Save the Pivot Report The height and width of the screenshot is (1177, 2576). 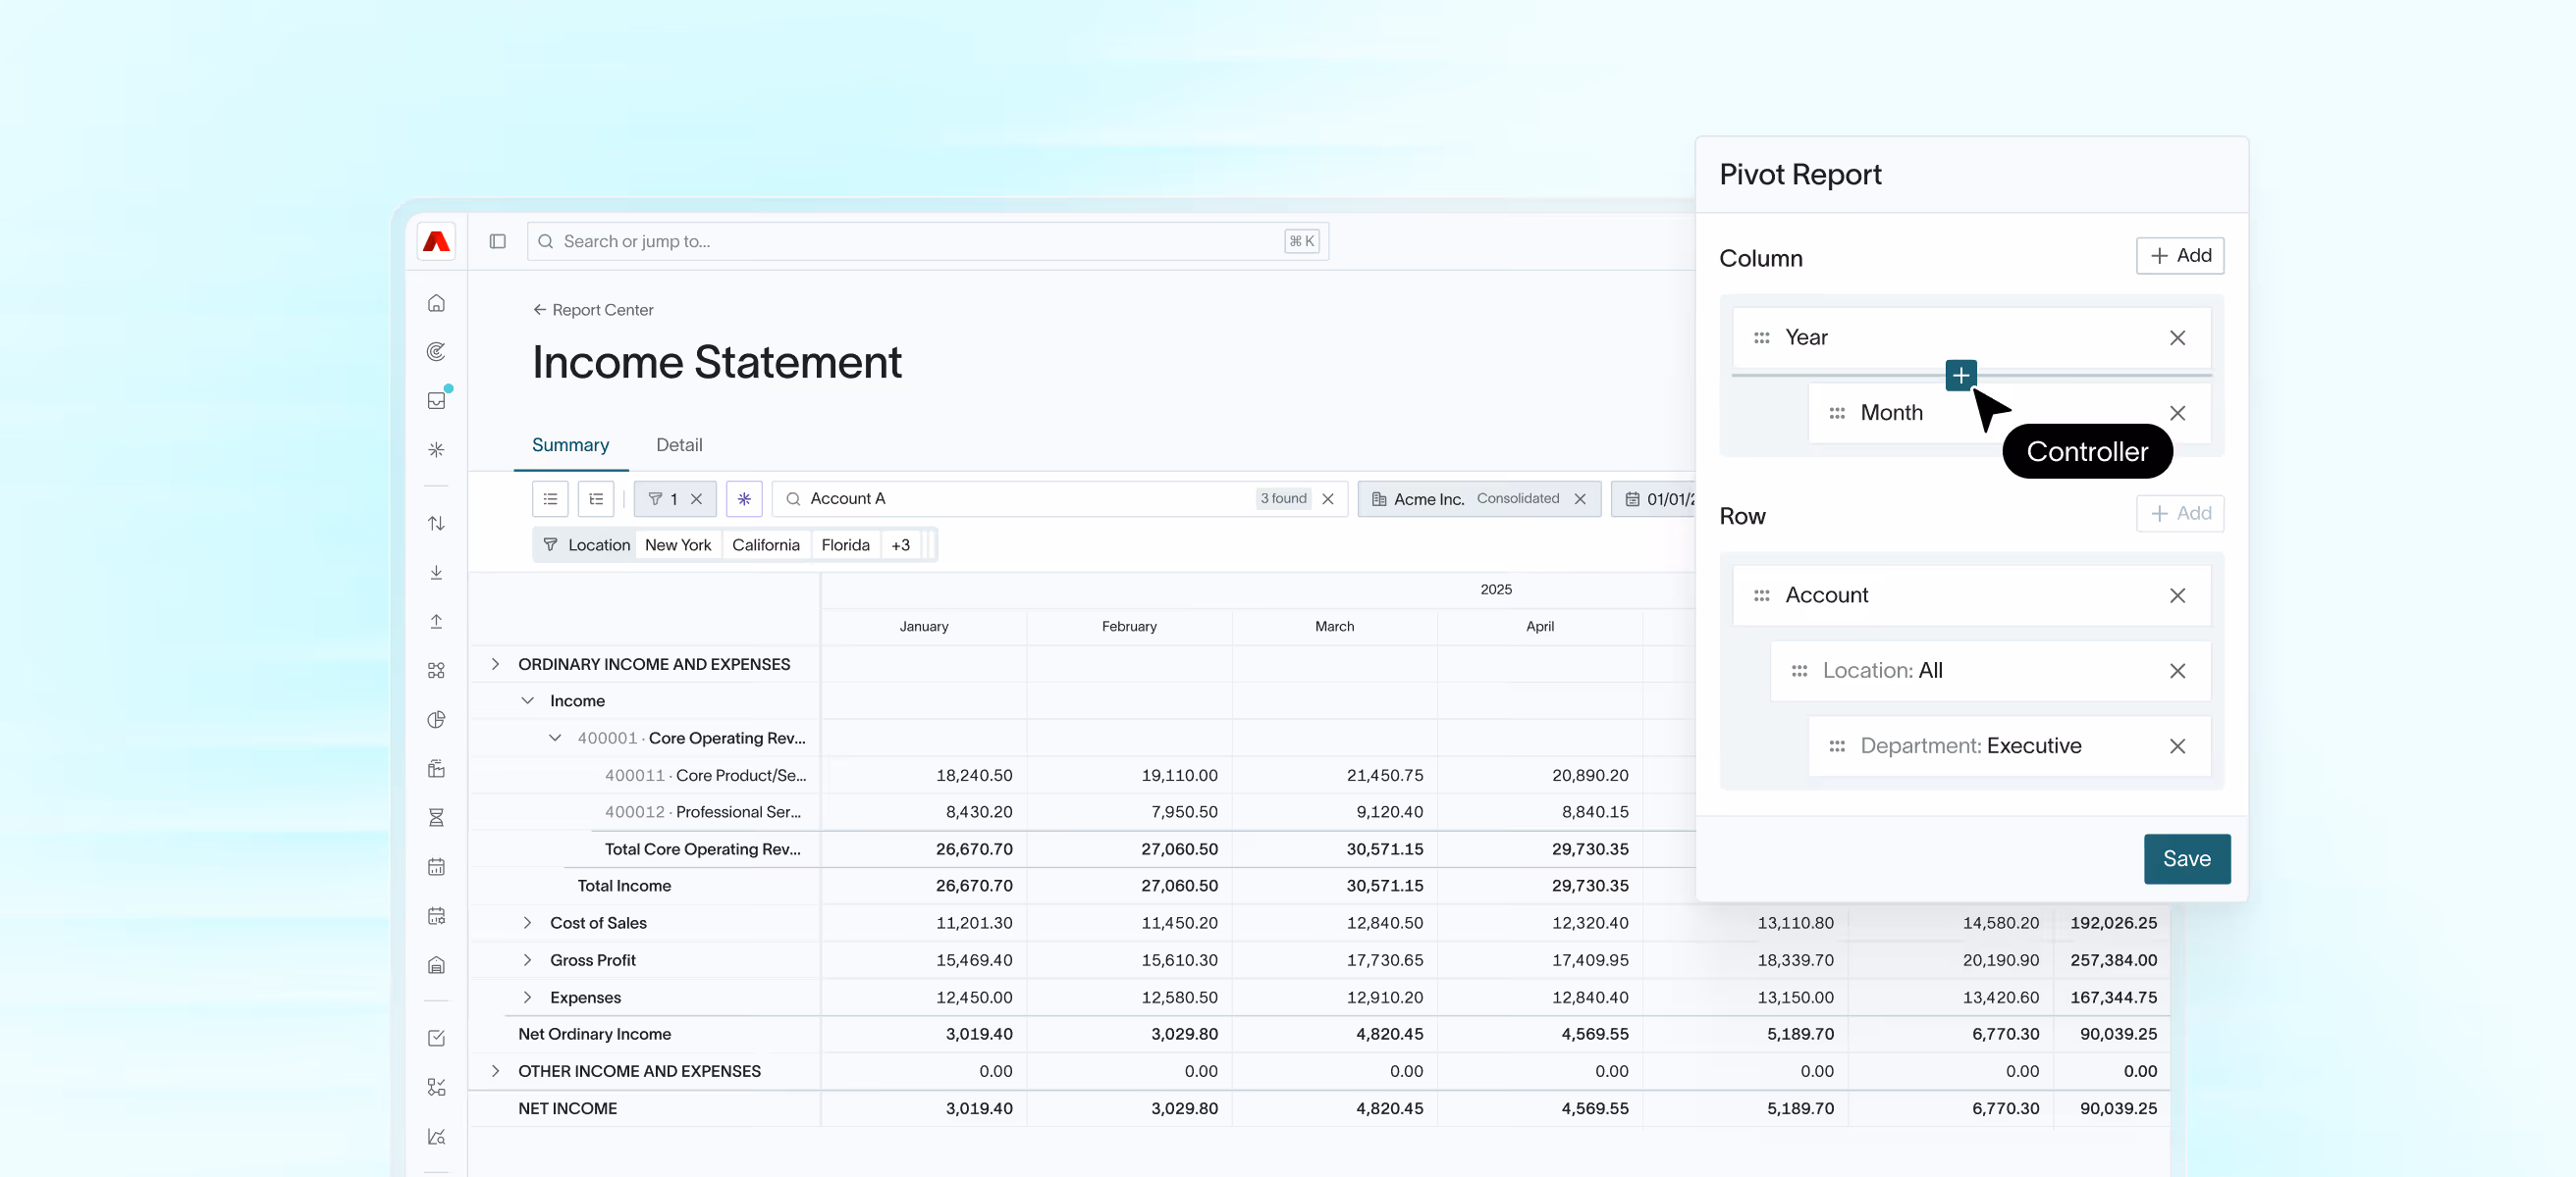2187,859
